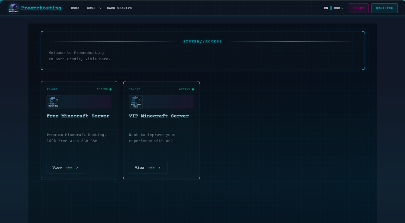Click the LOGIN button
Screen dimensions: 405x223
359,8
